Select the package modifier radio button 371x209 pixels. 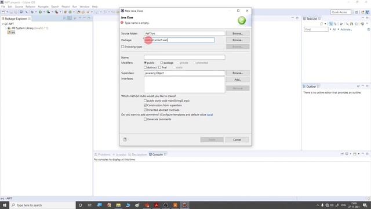coord(162,63)
